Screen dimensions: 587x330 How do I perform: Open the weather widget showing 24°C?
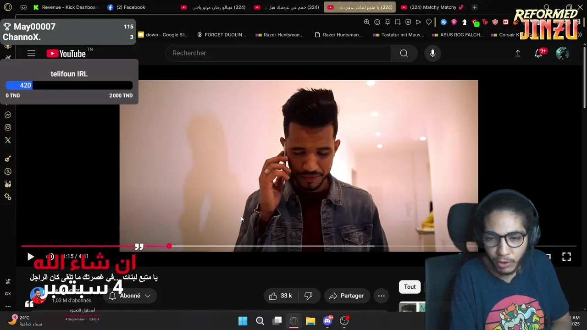click(27, 320)
